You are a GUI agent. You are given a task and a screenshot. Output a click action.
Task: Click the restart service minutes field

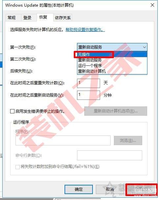tap(89, 95)
